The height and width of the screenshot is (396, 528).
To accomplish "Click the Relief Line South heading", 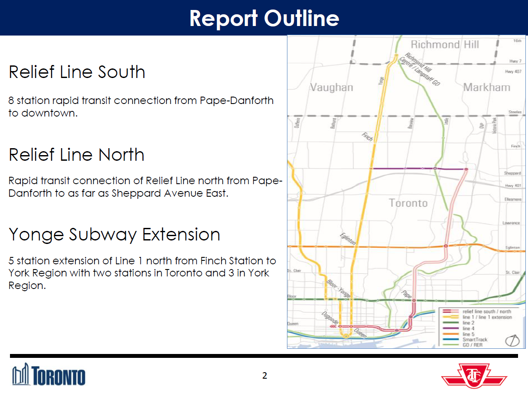I will (77, 72).
